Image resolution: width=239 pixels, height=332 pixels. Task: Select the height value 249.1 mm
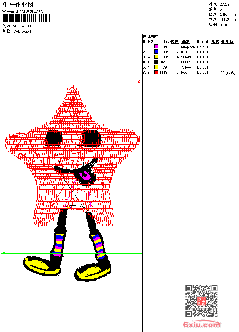point(227,15)
